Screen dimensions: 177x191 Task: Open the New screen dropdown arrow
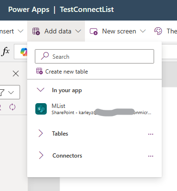pyautogui.click(x=143, y=31)
